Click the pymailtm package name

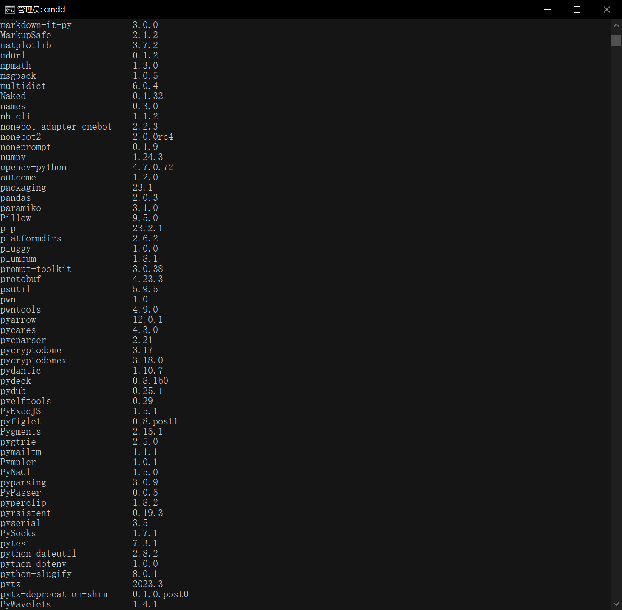point(21,452)
